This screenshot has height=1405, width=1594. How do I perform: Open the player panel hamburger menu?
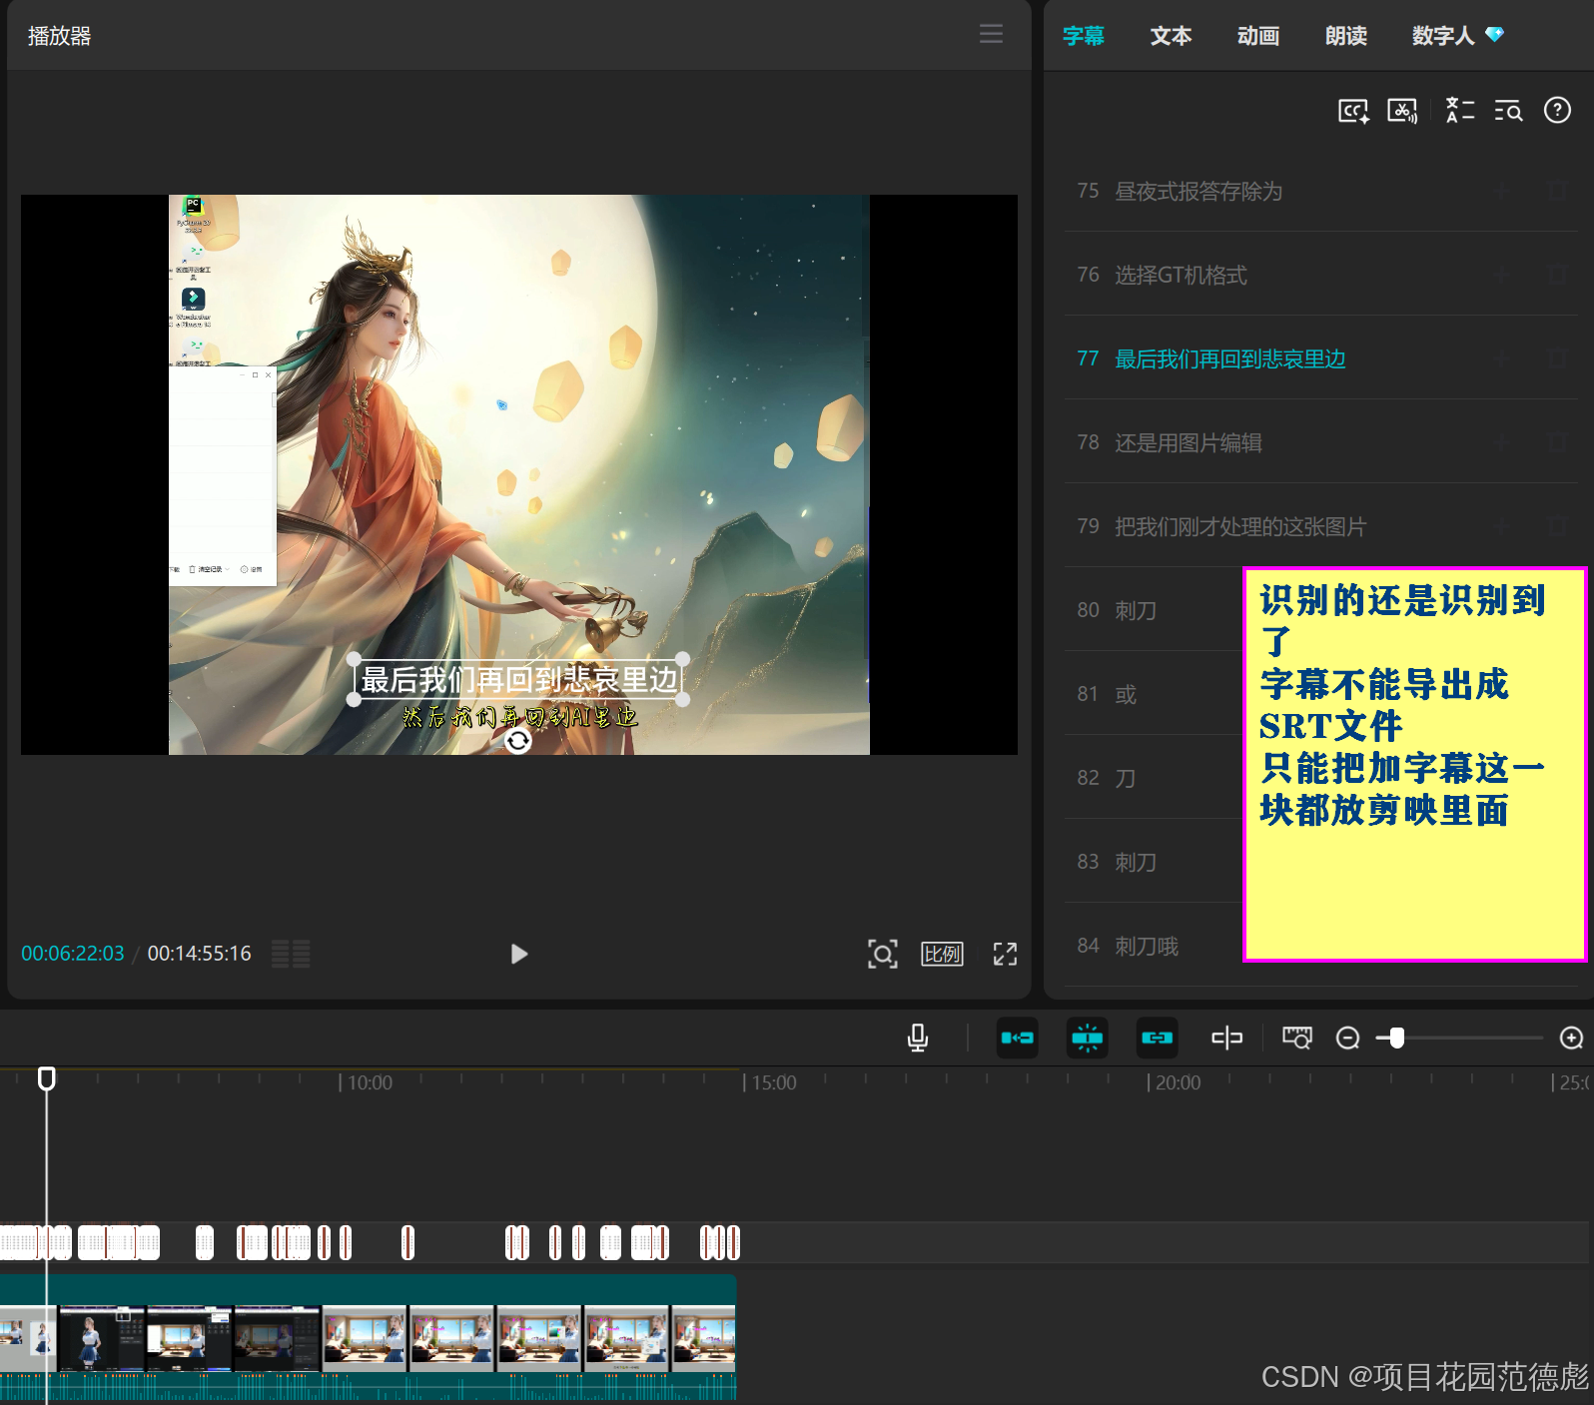click(x=991, y=34)
